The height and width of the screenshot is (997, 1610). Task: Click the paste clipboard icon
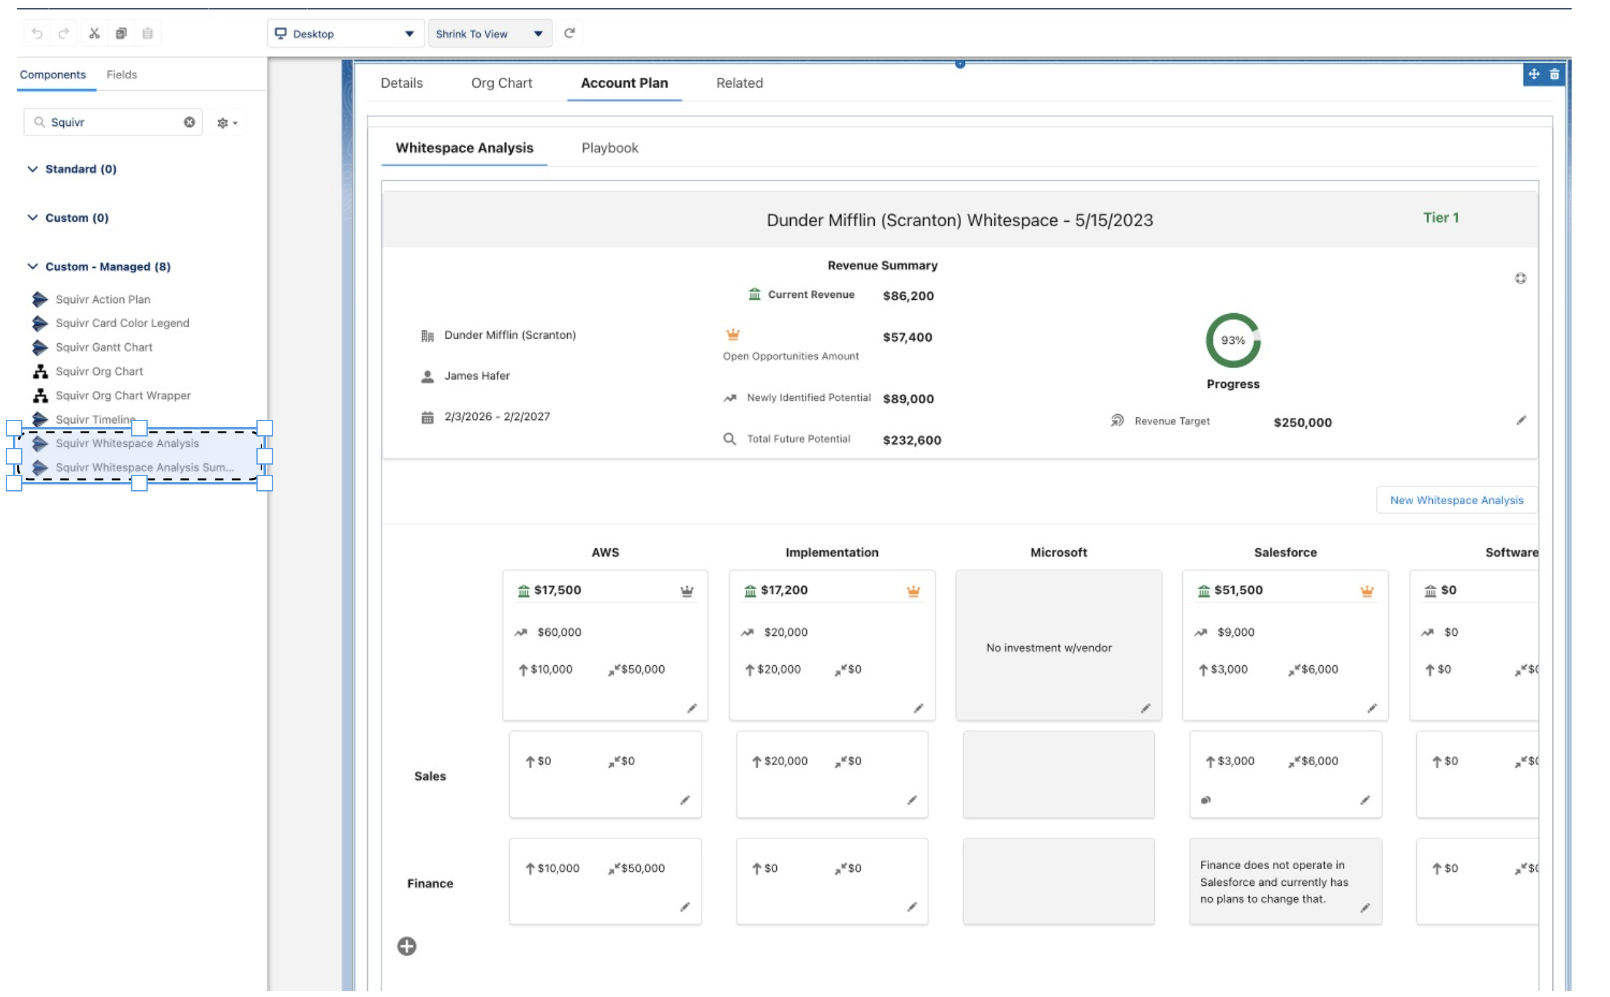point(147,33)
